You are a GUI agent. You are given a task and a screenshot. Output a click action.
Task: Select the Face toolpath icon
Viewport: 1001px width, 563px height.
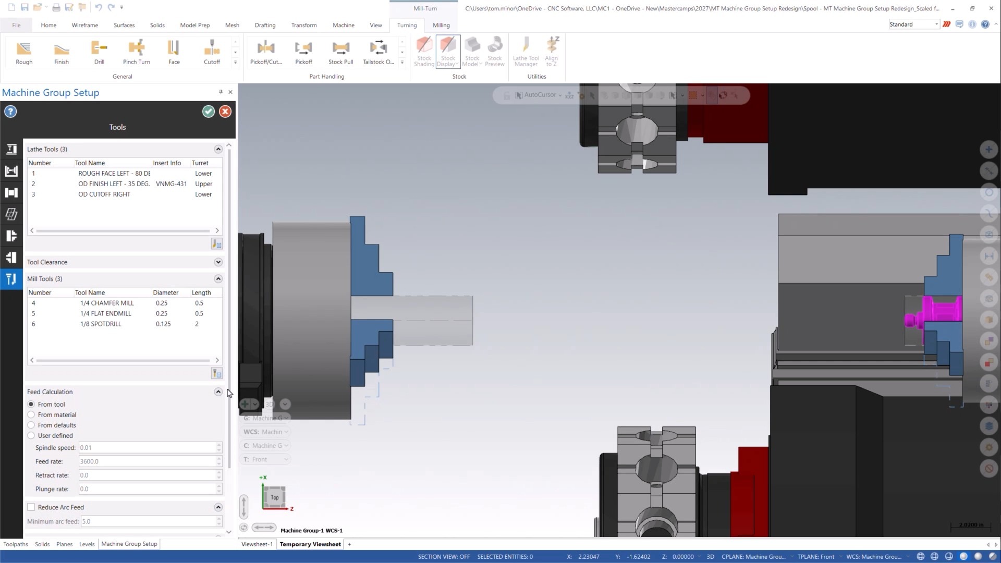pos(174,53)
